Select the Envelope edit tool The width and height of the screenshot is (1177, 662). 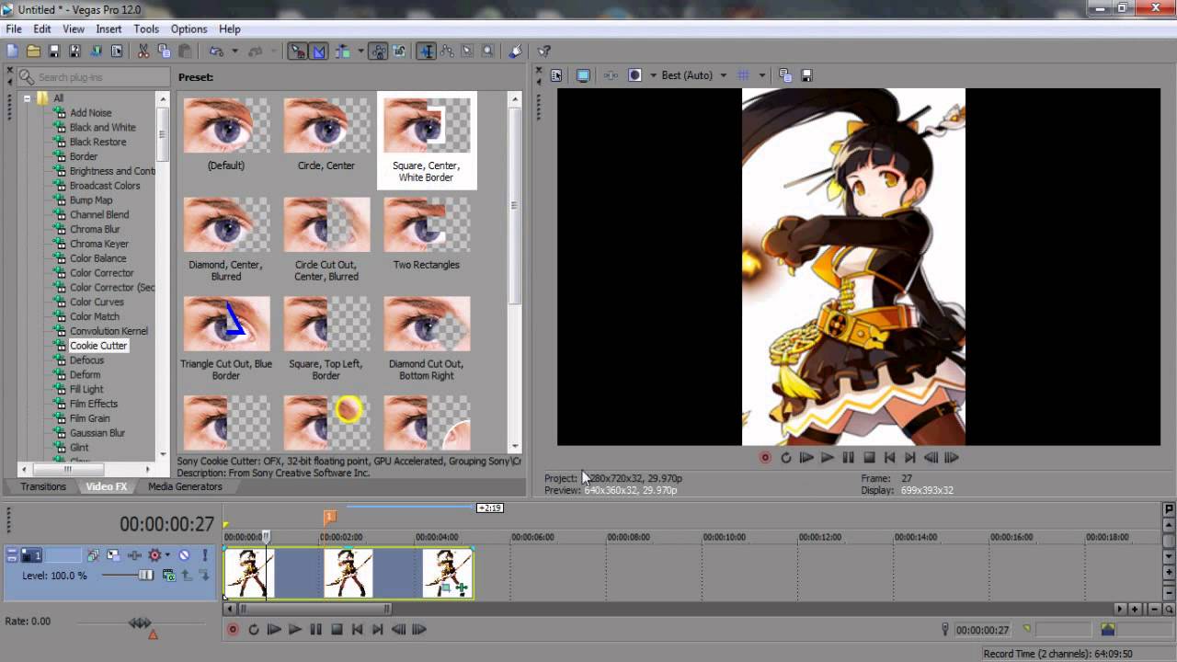[447, 51]
